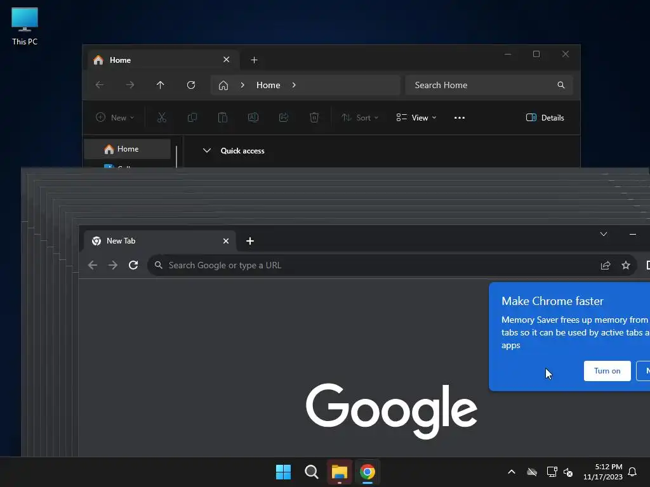The image size is (650, 487).
Task: Add a new tab in File Explorer
Action: pos(254,60)
